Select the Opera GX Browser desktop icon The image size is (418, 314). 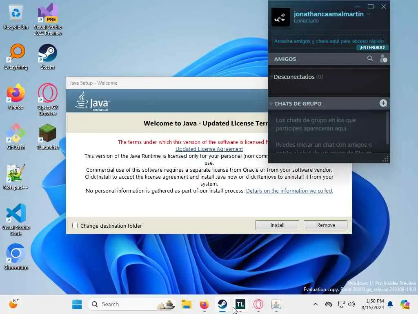tap(47, 99)
